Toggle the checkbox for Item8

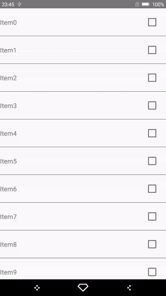pyautogui.click(x=152, y=244)
